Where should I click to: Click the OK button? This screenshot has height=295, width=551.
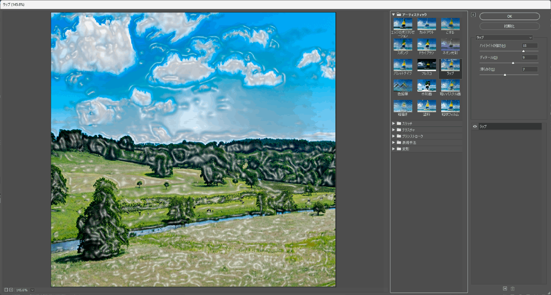coord(509,16)
